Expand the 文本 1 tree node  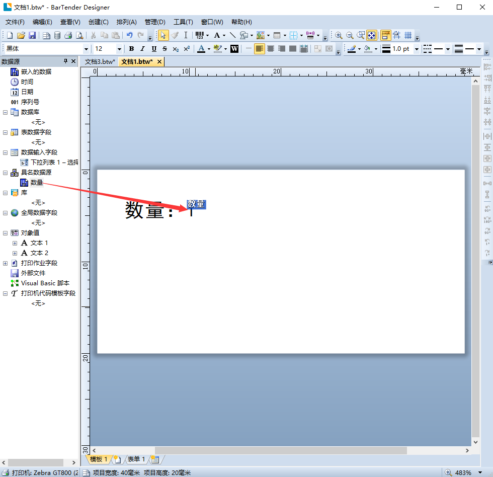[15, 243]
